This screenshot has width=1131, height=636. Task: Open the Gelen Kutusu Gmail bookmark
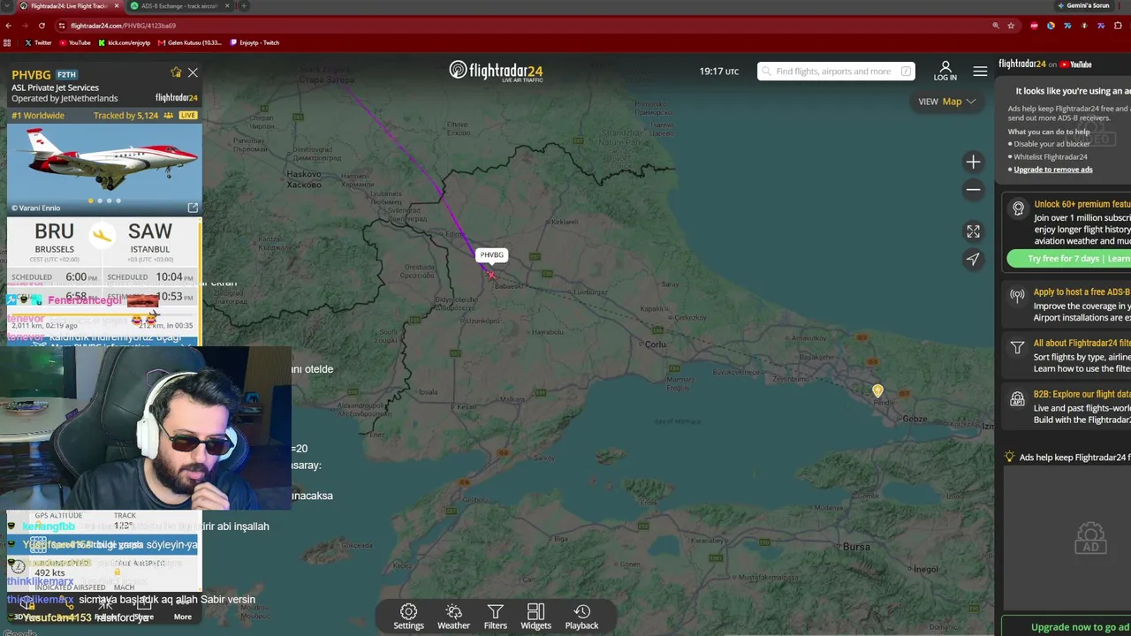click(x=190, y=42)
